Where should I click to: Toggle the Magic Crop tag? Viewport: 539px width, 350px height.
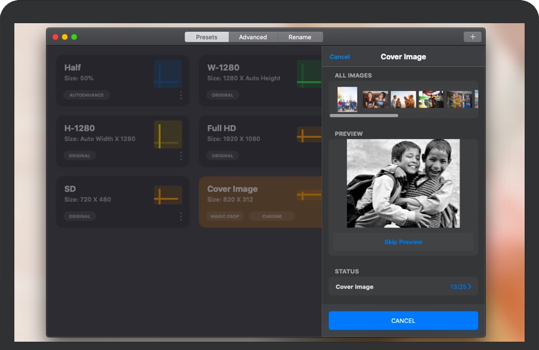(225, 216)
